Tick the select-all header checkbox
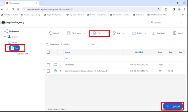This screenshot has height=112, width=188. pyautogui.click(x=48, y=52)
